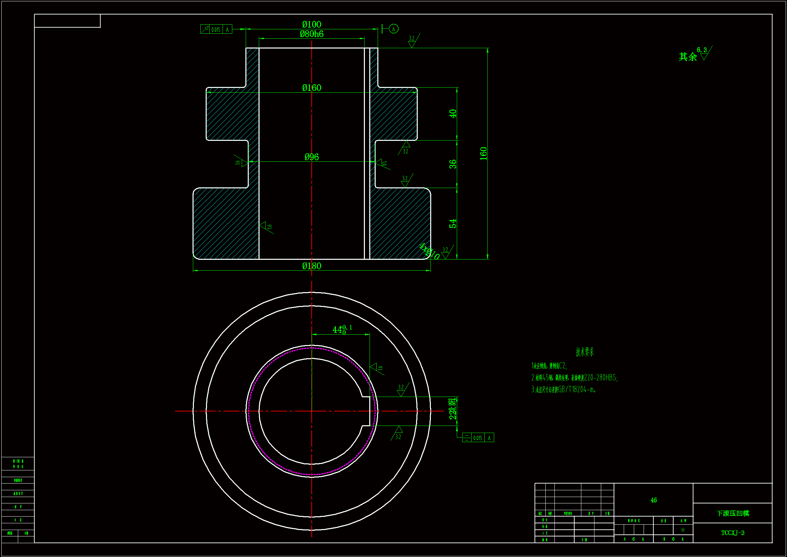Select the Ø80h6 dimension text

pos(312,34)
